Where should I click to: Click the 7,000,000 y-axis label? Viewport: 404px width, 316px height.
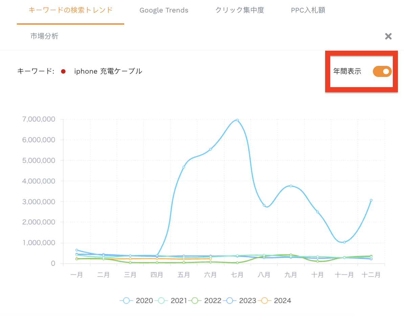coord(39,119)
